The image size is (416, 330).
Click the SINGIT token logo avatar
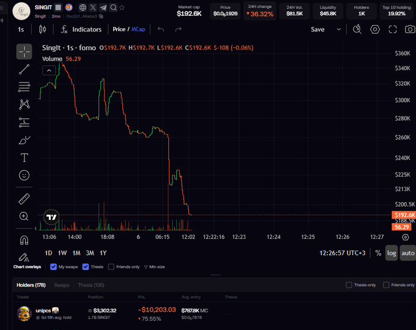[21, 11]
